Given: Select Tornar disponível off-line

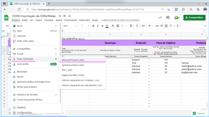Looking at the screenshot, I should click(35, 100).
